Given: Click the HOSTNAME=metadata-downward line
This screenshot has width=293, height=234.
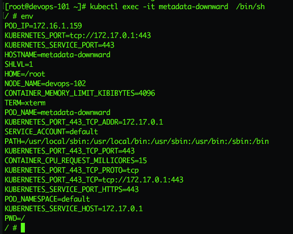Looking at the screenshot, I should click(57, 55).
